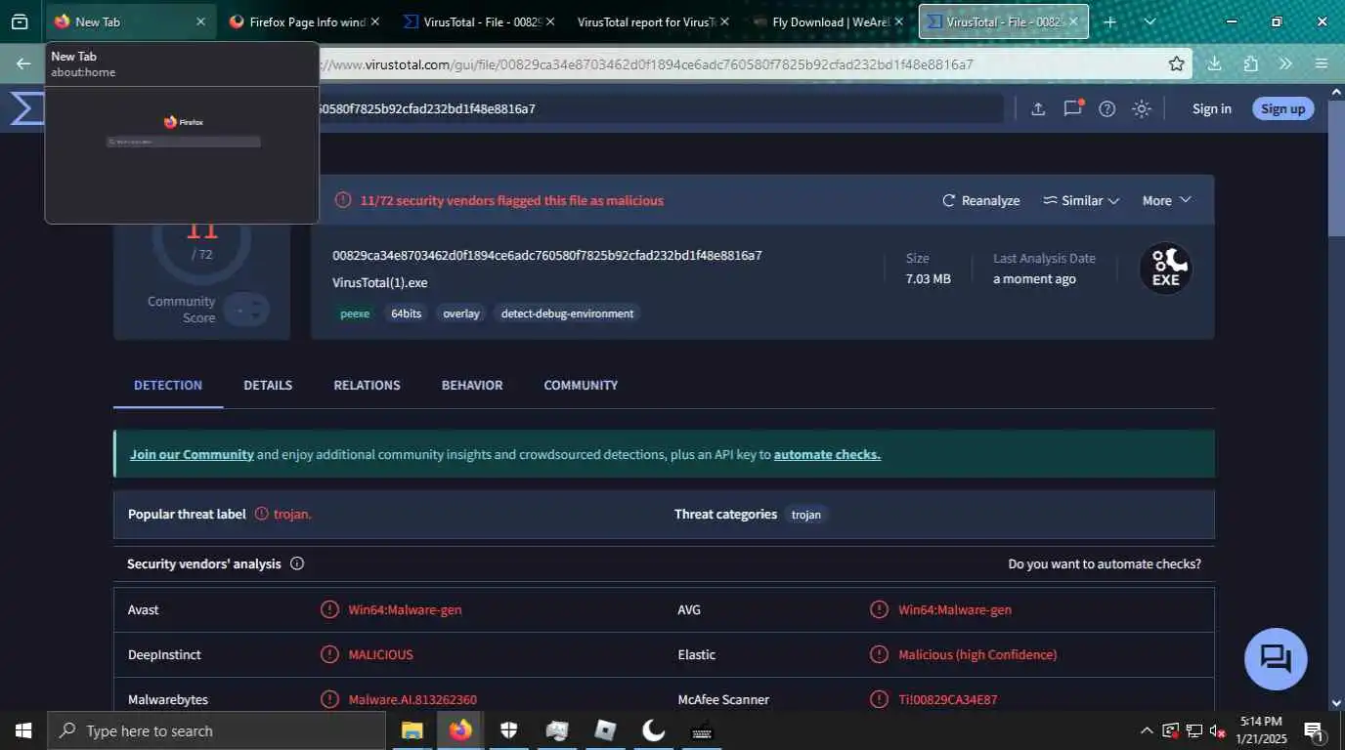Follow the Join our Community link
The height and width of the screenshot is (750, 1345).
(x=192, y=454)
